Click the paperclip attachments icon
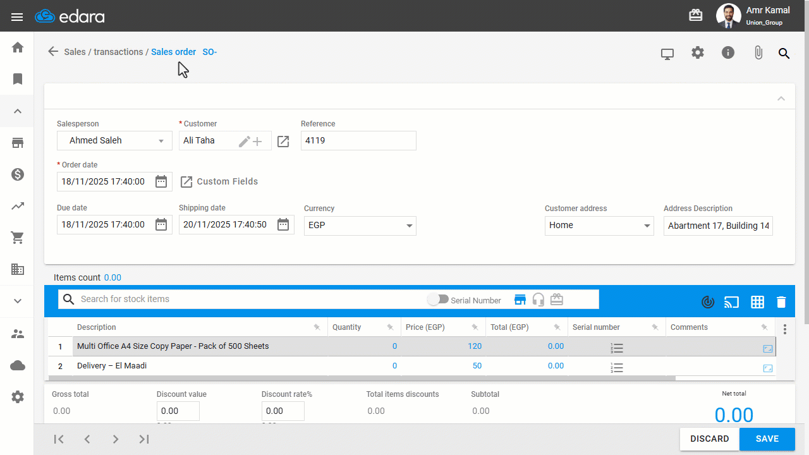 click(758, 53)
